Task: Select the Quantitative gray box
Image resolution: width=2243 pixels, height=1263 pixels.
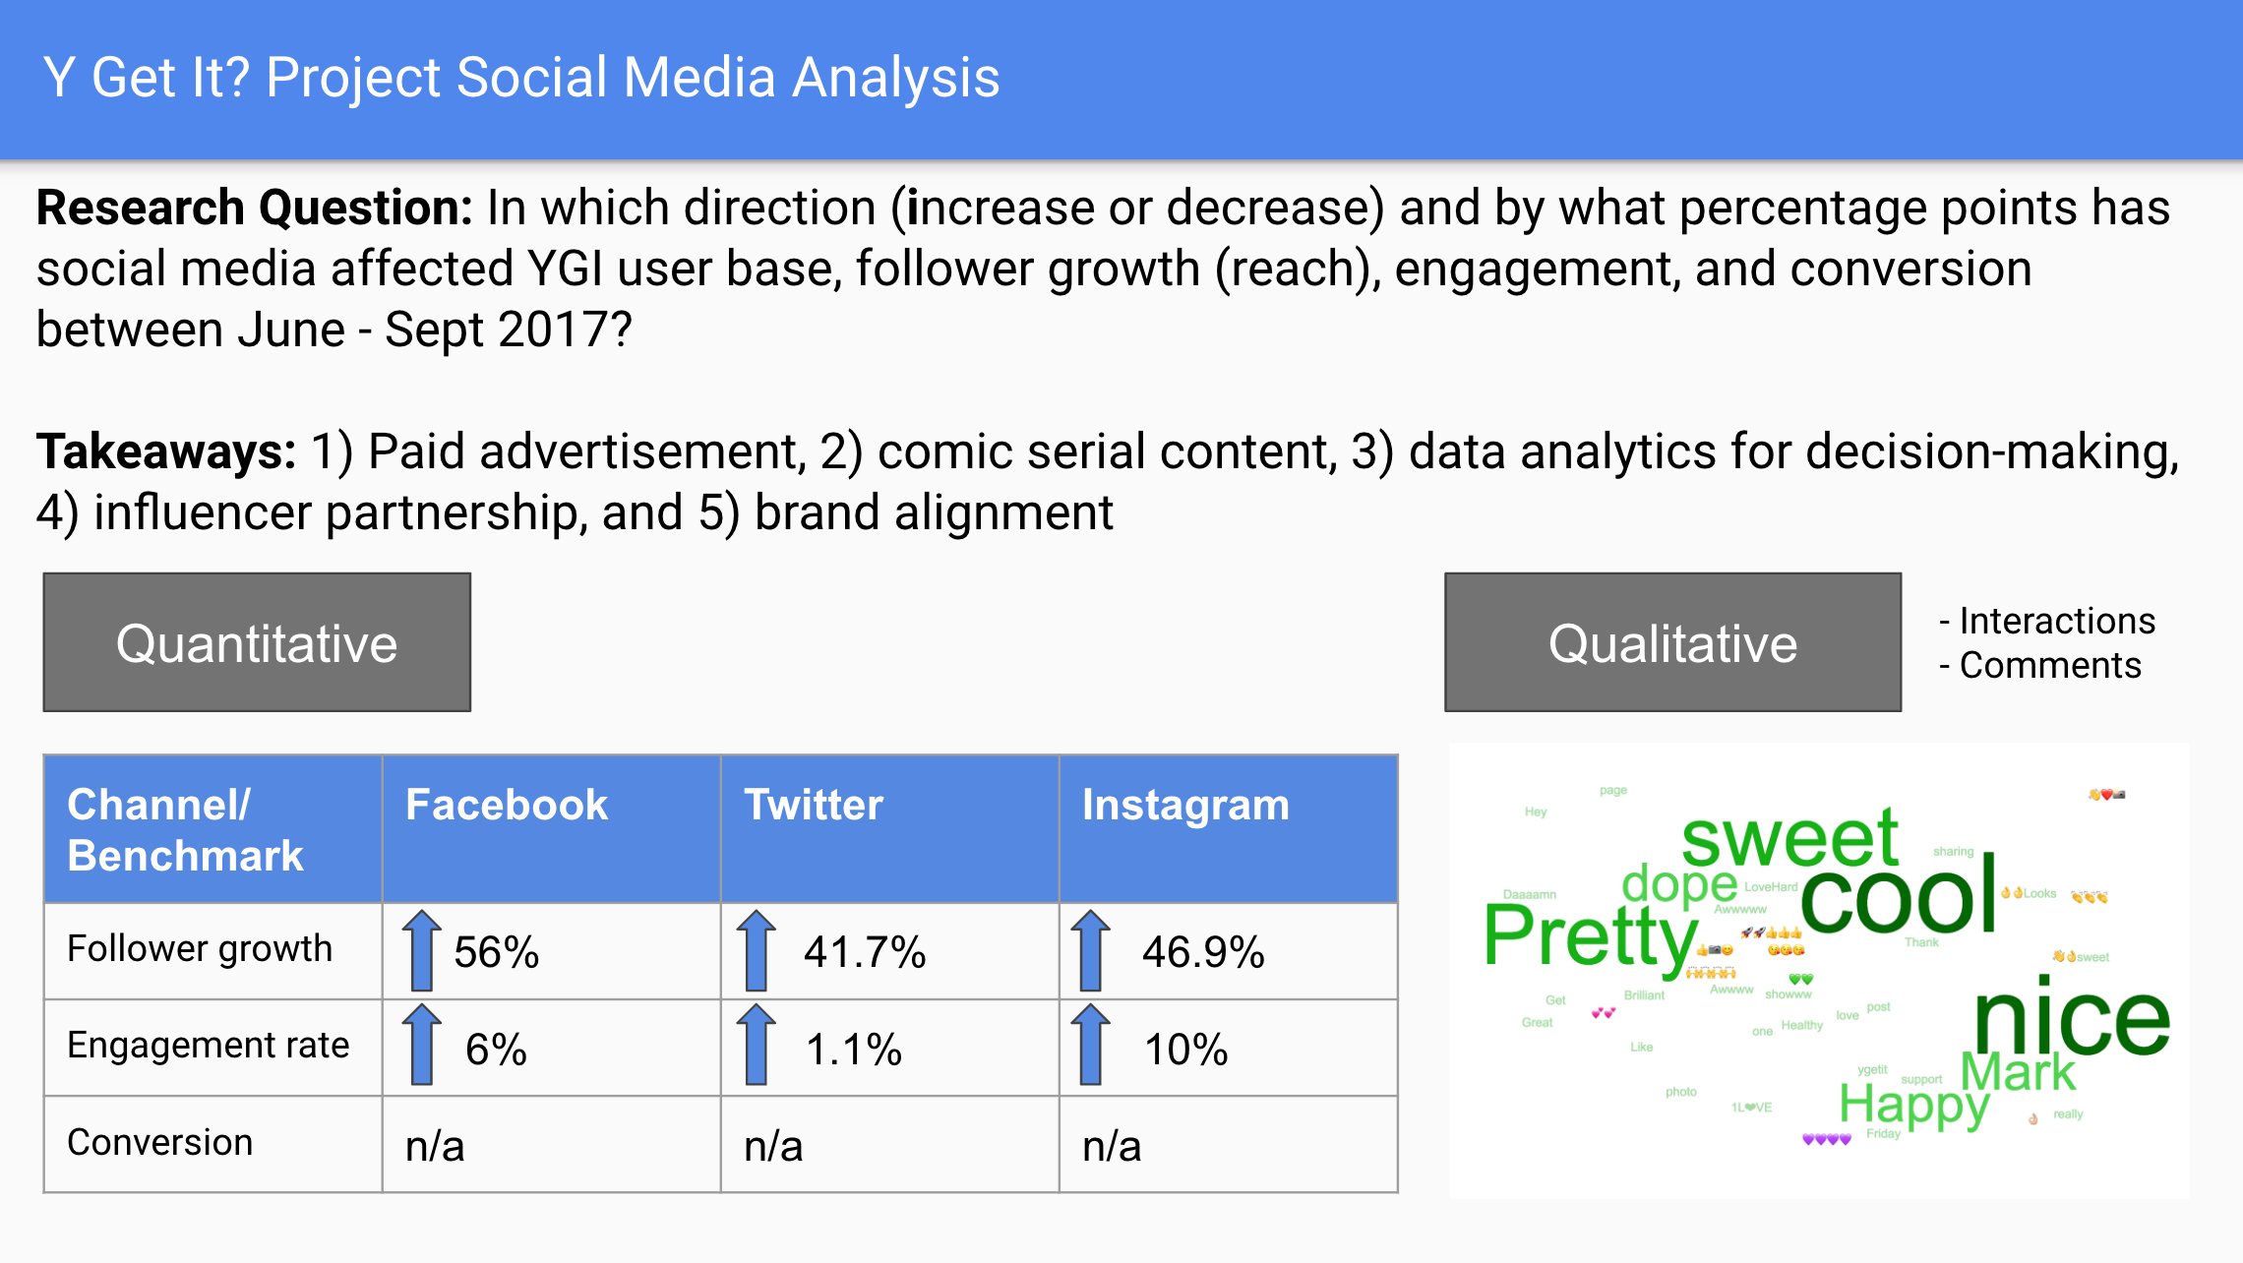Action: (257, 642)
